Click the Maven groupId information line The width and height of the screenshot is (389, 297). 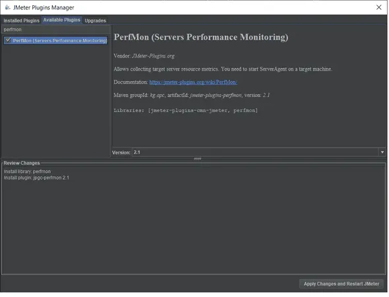click(191, 95)
